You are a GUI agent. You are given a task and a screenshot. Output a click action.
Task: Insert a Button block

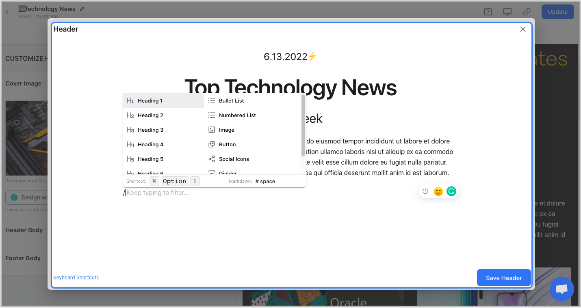point(252,144)
